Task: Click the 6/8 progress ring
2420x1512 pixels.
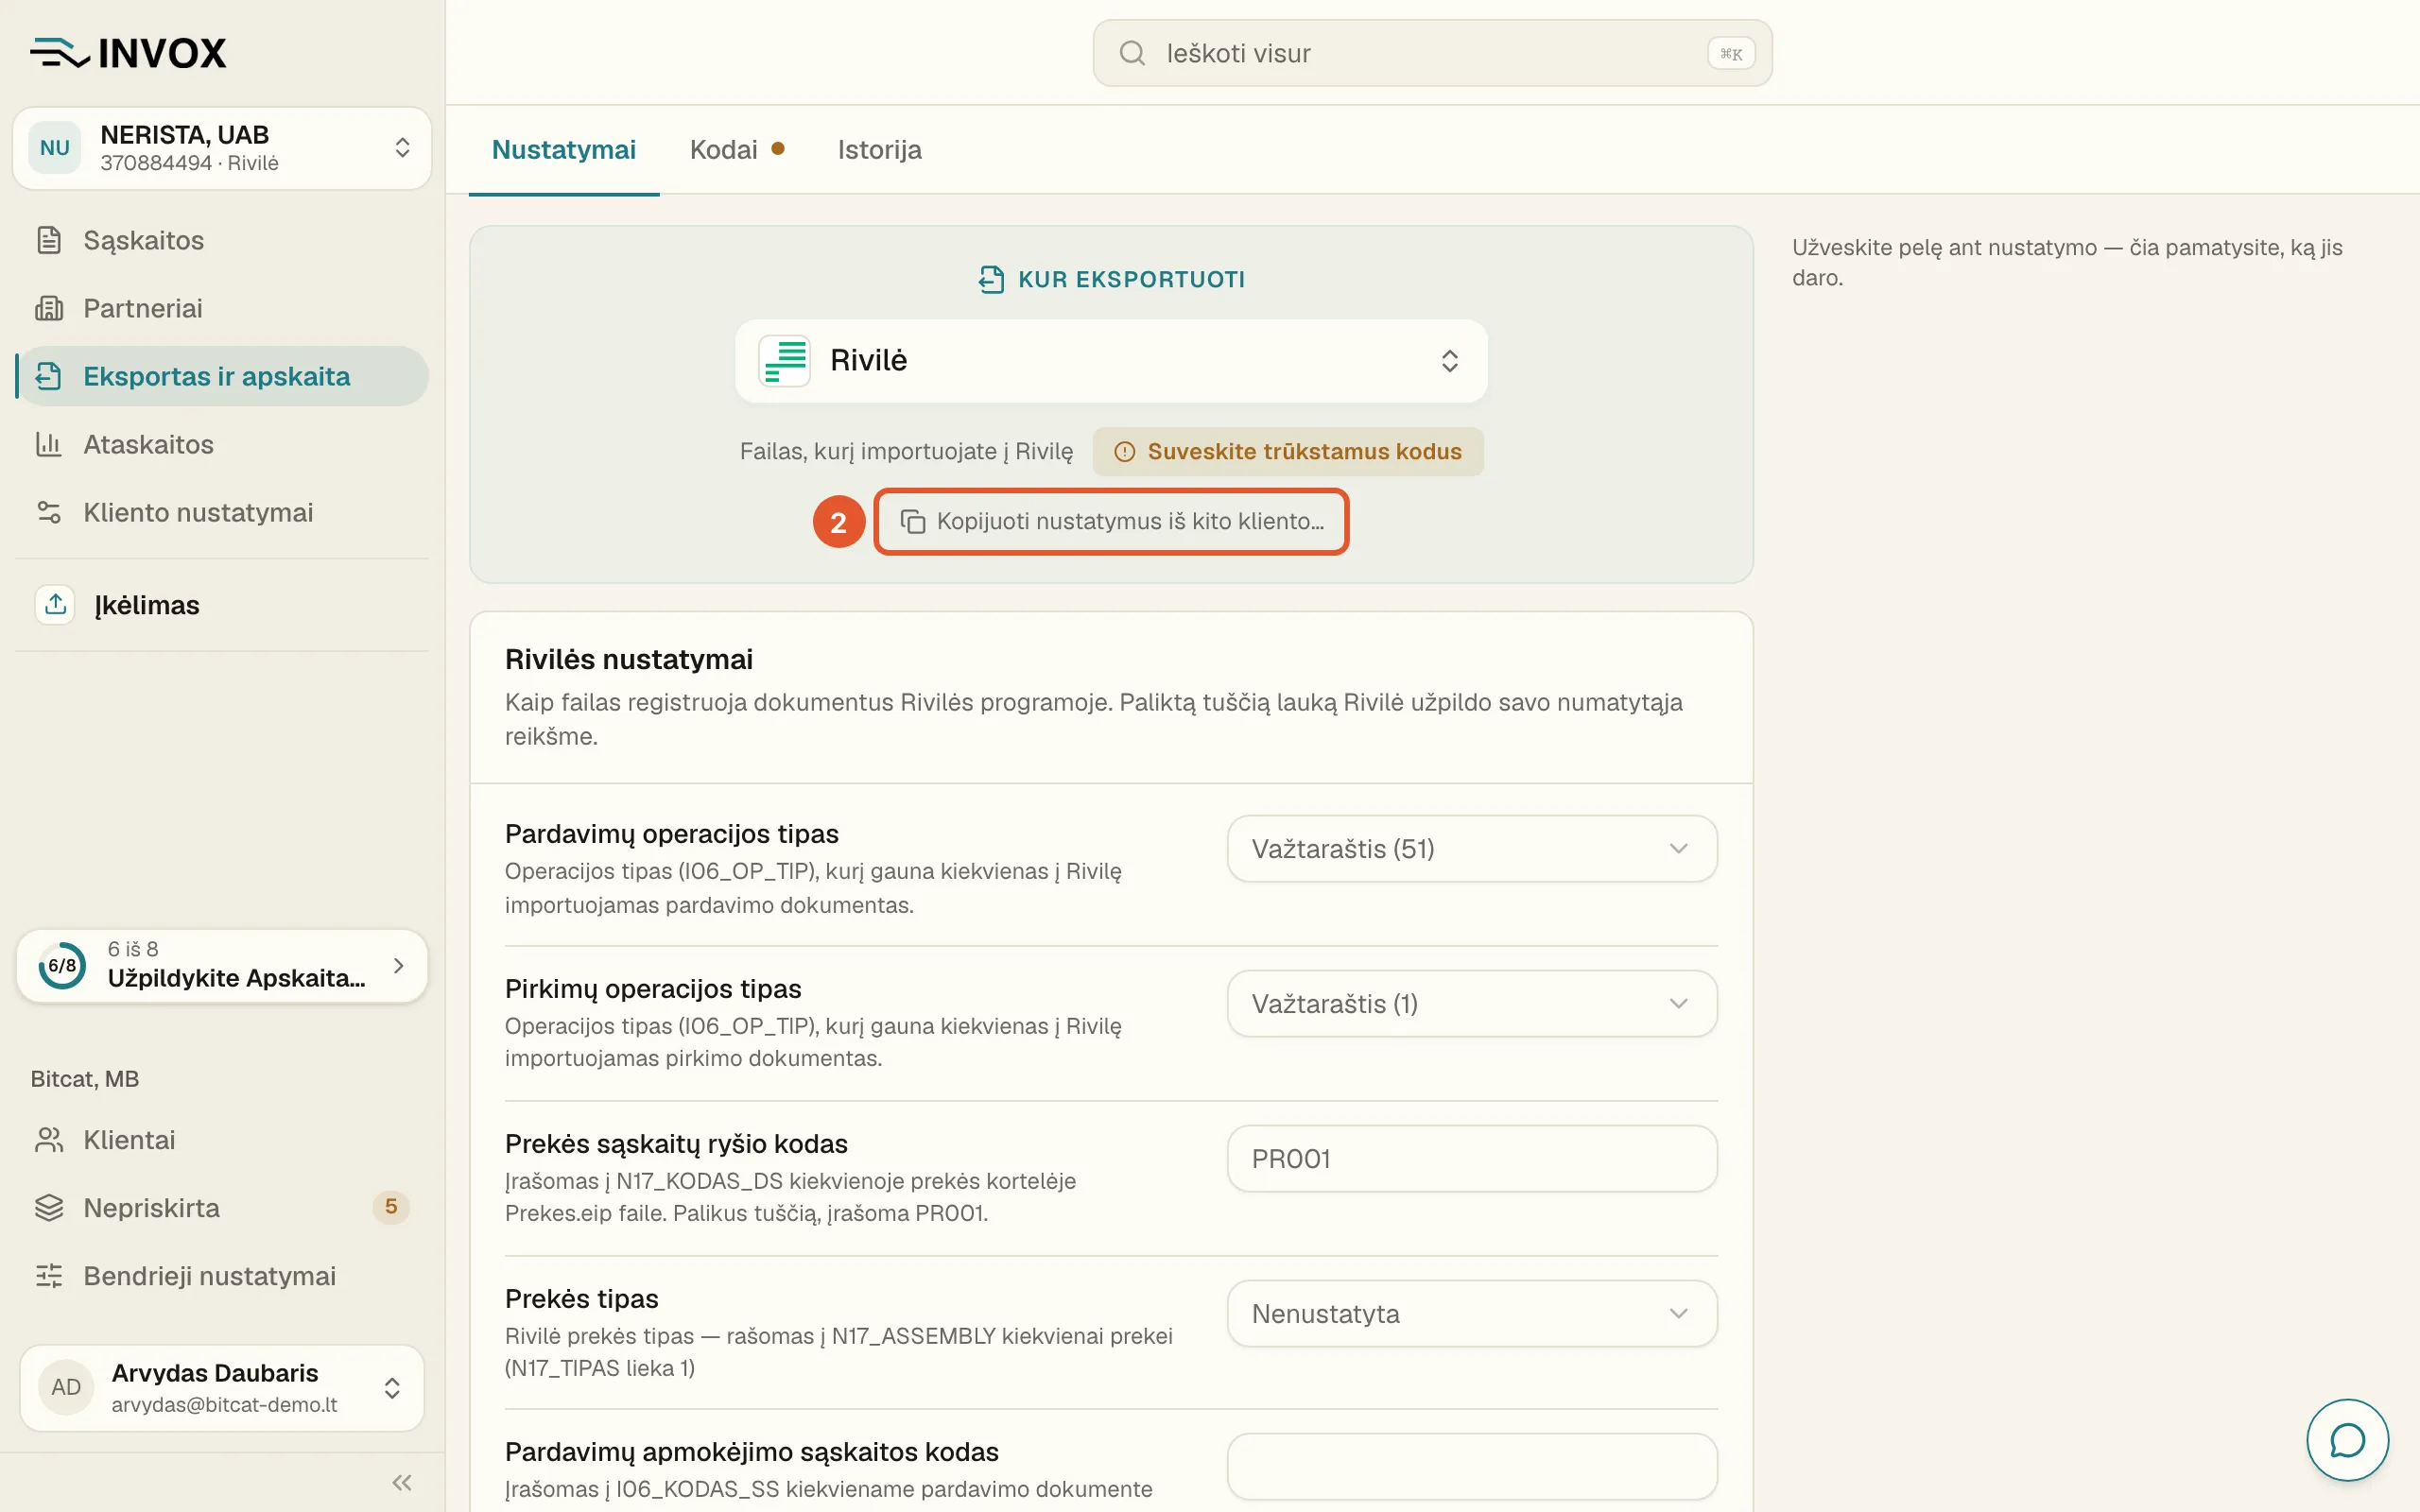Action: pos(62,966)
